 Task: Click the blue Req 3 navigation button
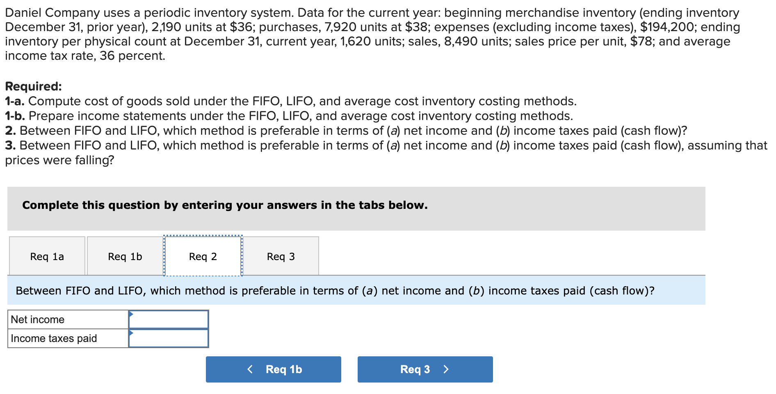[425, 369]
